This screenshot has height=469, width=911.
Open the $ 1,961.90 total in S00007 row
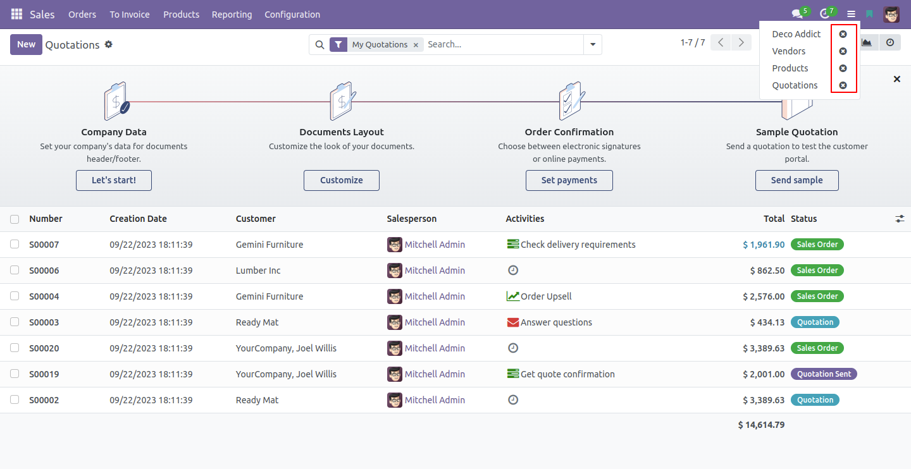click(x=764, y=245)
